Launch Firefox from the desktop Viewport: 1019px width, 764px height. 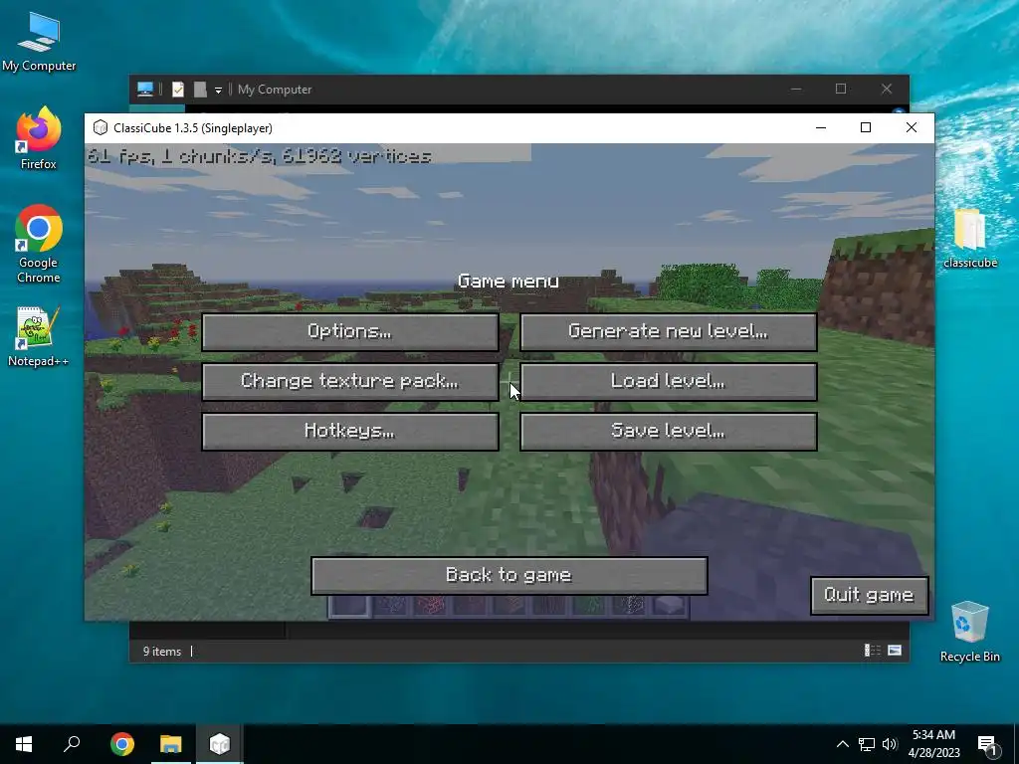coord(39,139)
